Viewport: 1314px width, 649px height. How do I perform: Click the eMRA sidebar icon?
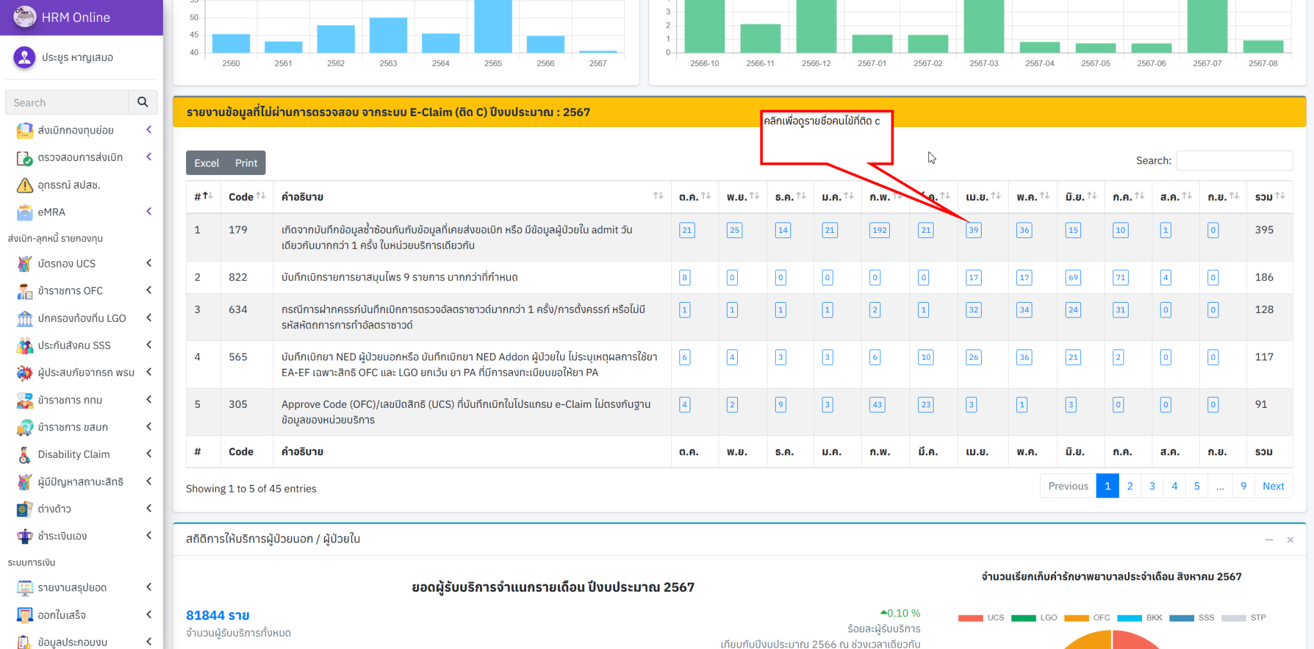click(24, 212)
